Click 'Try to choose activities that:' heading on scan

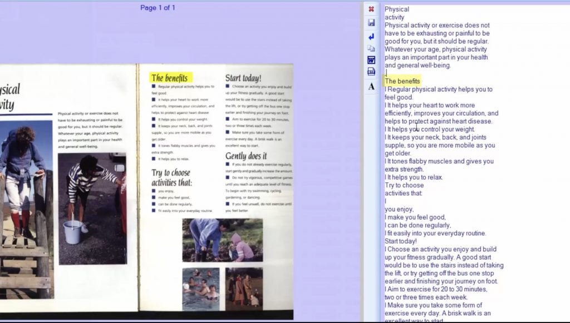click(171, 177)
